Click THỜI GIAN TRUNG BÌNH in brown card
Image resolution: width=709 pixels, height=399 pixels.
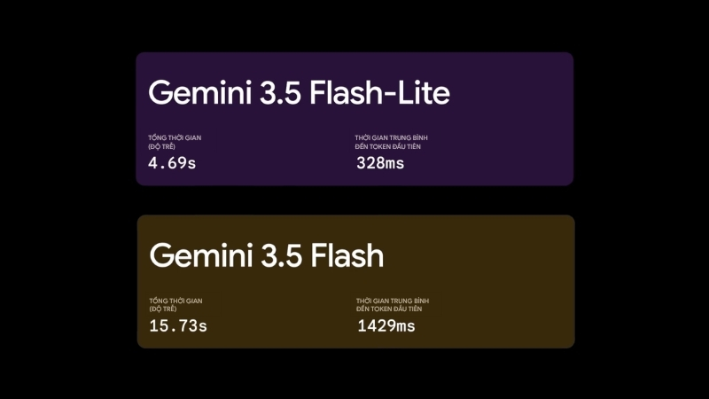[x=393, y=301]
